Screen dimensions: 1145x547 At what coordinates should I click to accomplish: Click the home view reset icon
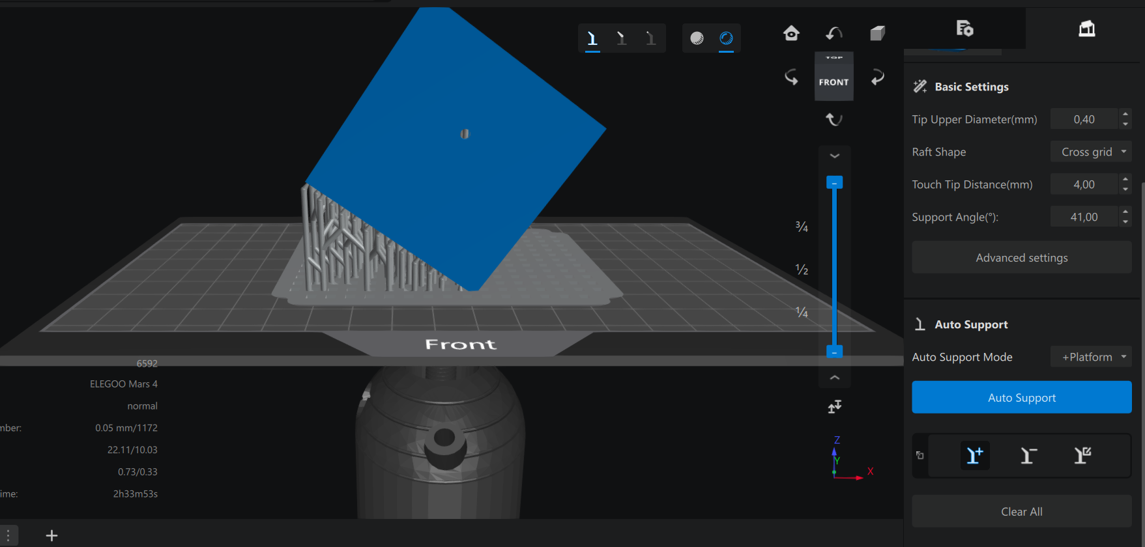[x=791, y=33]
